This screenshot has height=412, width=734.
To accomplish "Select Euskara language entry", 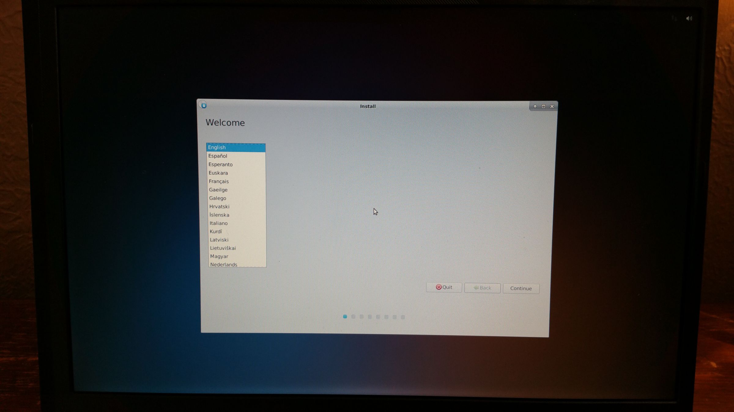I will 218,173.
